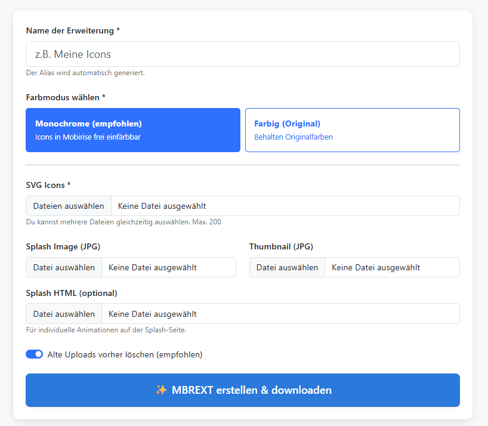The height and width of the screenshot is (426, 488).
Task: Click the 'Thumbnail (JPG)' label
Action: coord(281,246)
